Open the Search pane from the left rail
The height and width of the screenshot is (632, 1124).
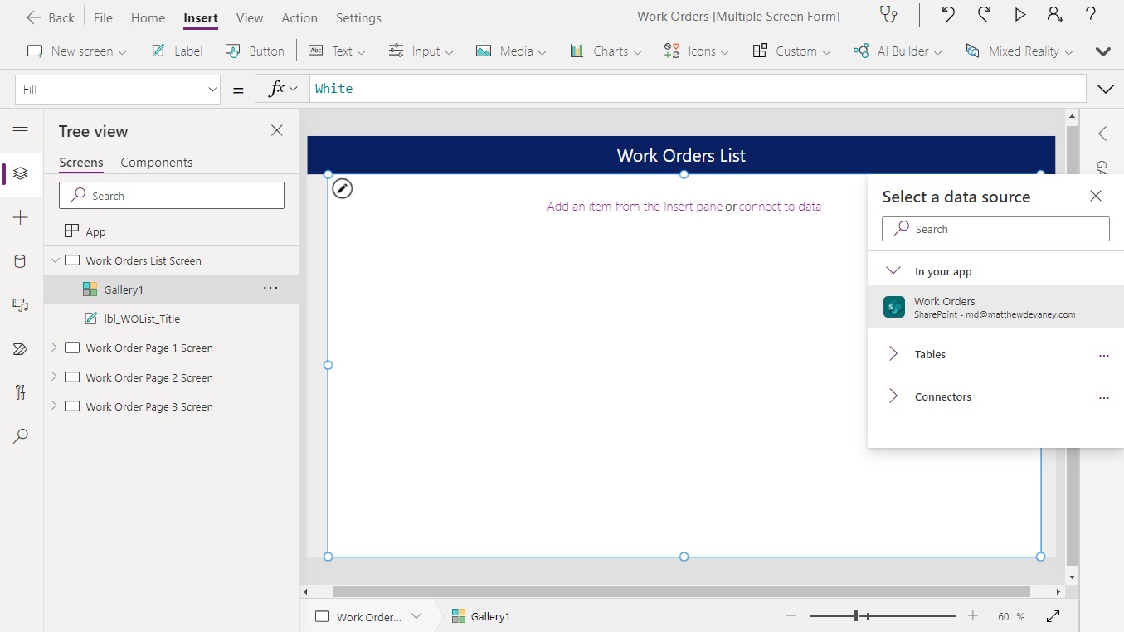21,435
